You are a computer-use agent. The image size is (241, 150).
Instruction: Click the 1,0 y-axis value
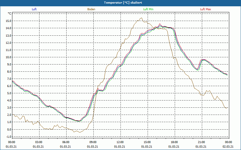(x=9, y=122)
